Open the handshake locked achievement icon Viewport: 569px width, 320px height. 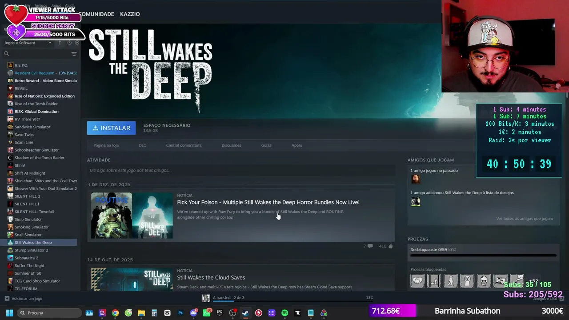(x=417, y=281)
